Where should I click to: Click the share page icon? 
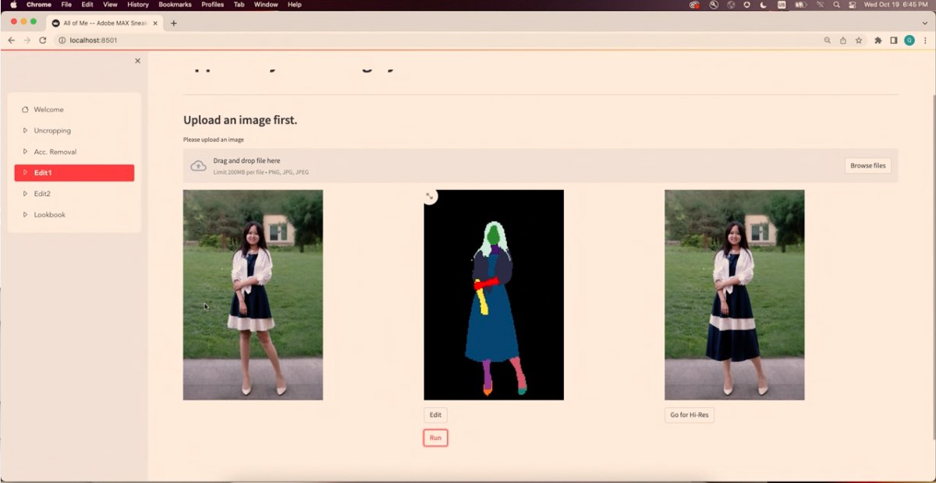click(x=843, y=40)
